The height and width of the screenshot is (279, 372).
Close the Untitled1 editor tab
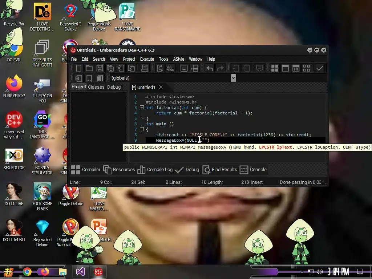pos(161,87)
